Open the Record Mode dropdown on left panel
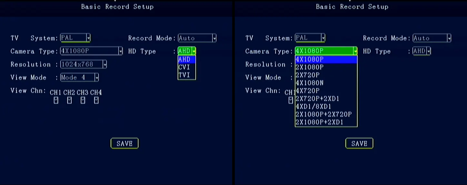467x185 pixels. point(214,38)
